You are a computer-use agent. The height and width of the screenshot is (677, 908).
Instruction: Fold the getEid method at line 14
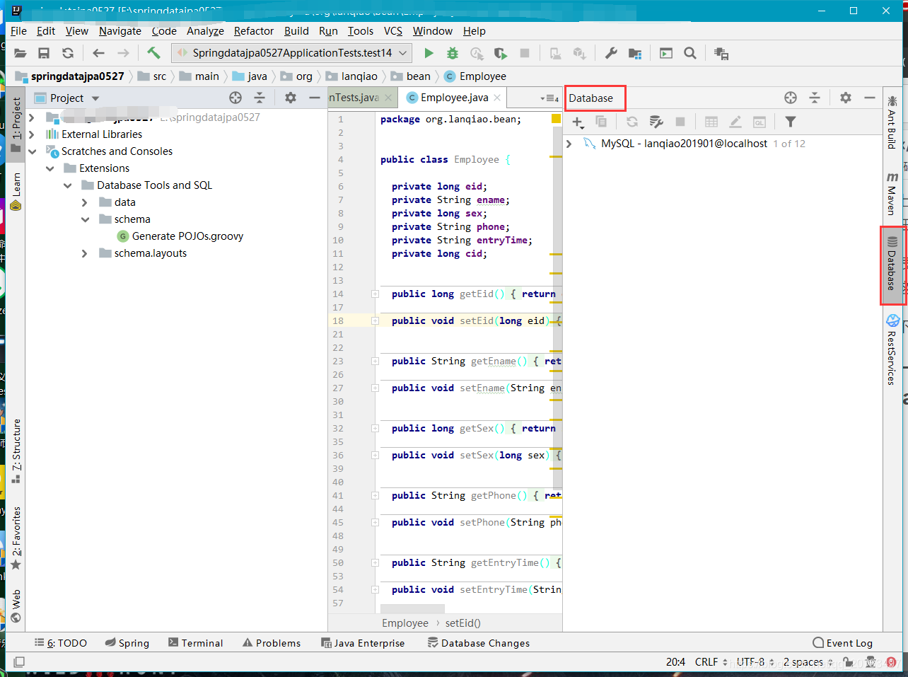tap(376, 294)
